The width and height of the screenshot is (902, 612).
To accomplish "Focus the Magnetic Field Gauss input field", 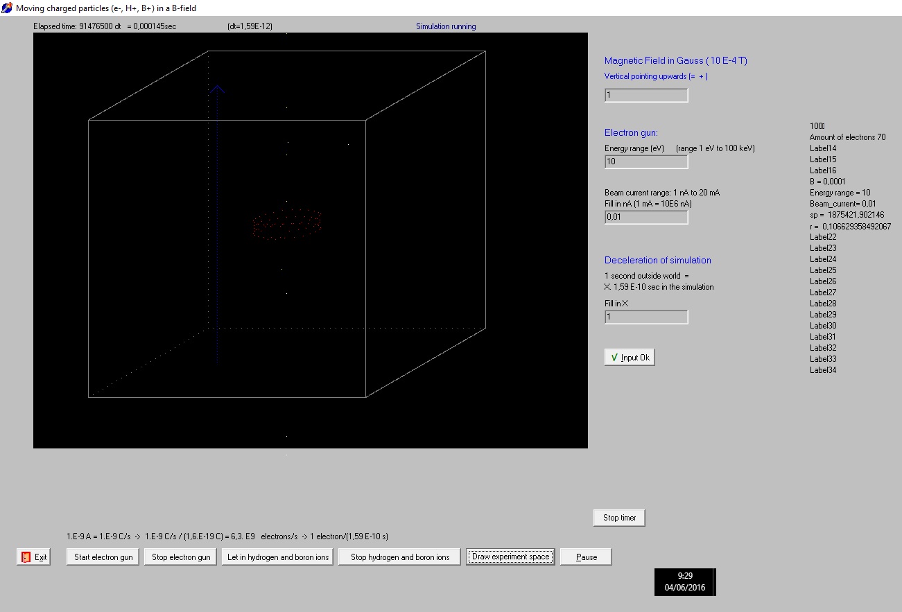I will click(x=647, y=96).
